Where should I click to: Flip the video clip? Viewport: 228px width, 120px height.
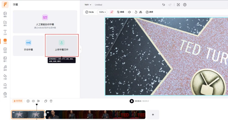pyautogui.click(x=141, y=12)
